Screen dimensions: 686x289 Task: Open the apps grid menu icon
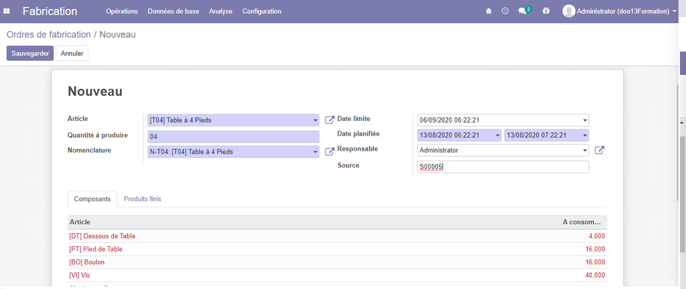[x=7, y=11]
